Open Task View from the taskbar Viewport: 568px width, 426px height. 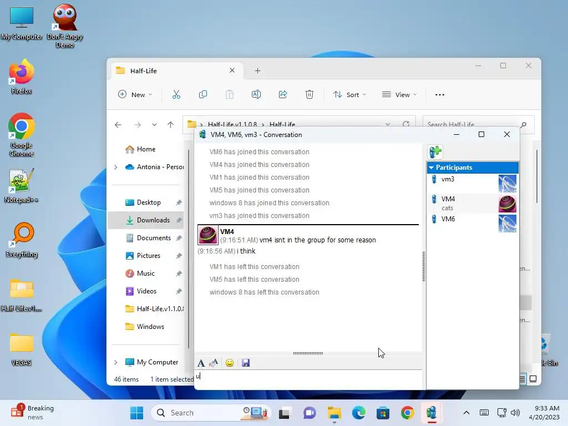(x=284, y=413)
